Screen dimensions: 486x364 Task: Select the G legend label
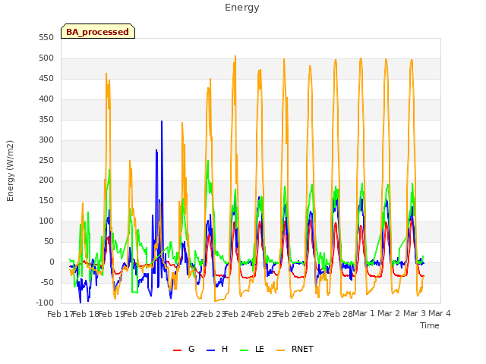(x=191, y=349)
